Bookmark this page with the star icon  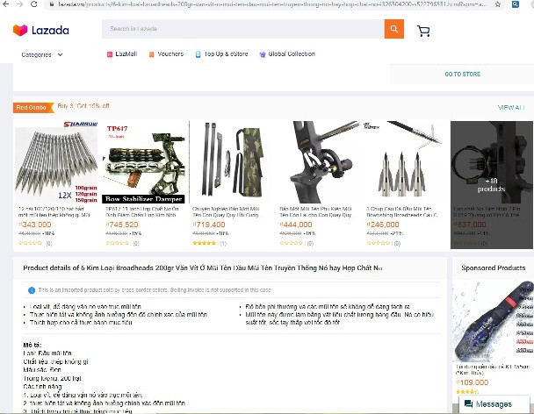[498, 4]
